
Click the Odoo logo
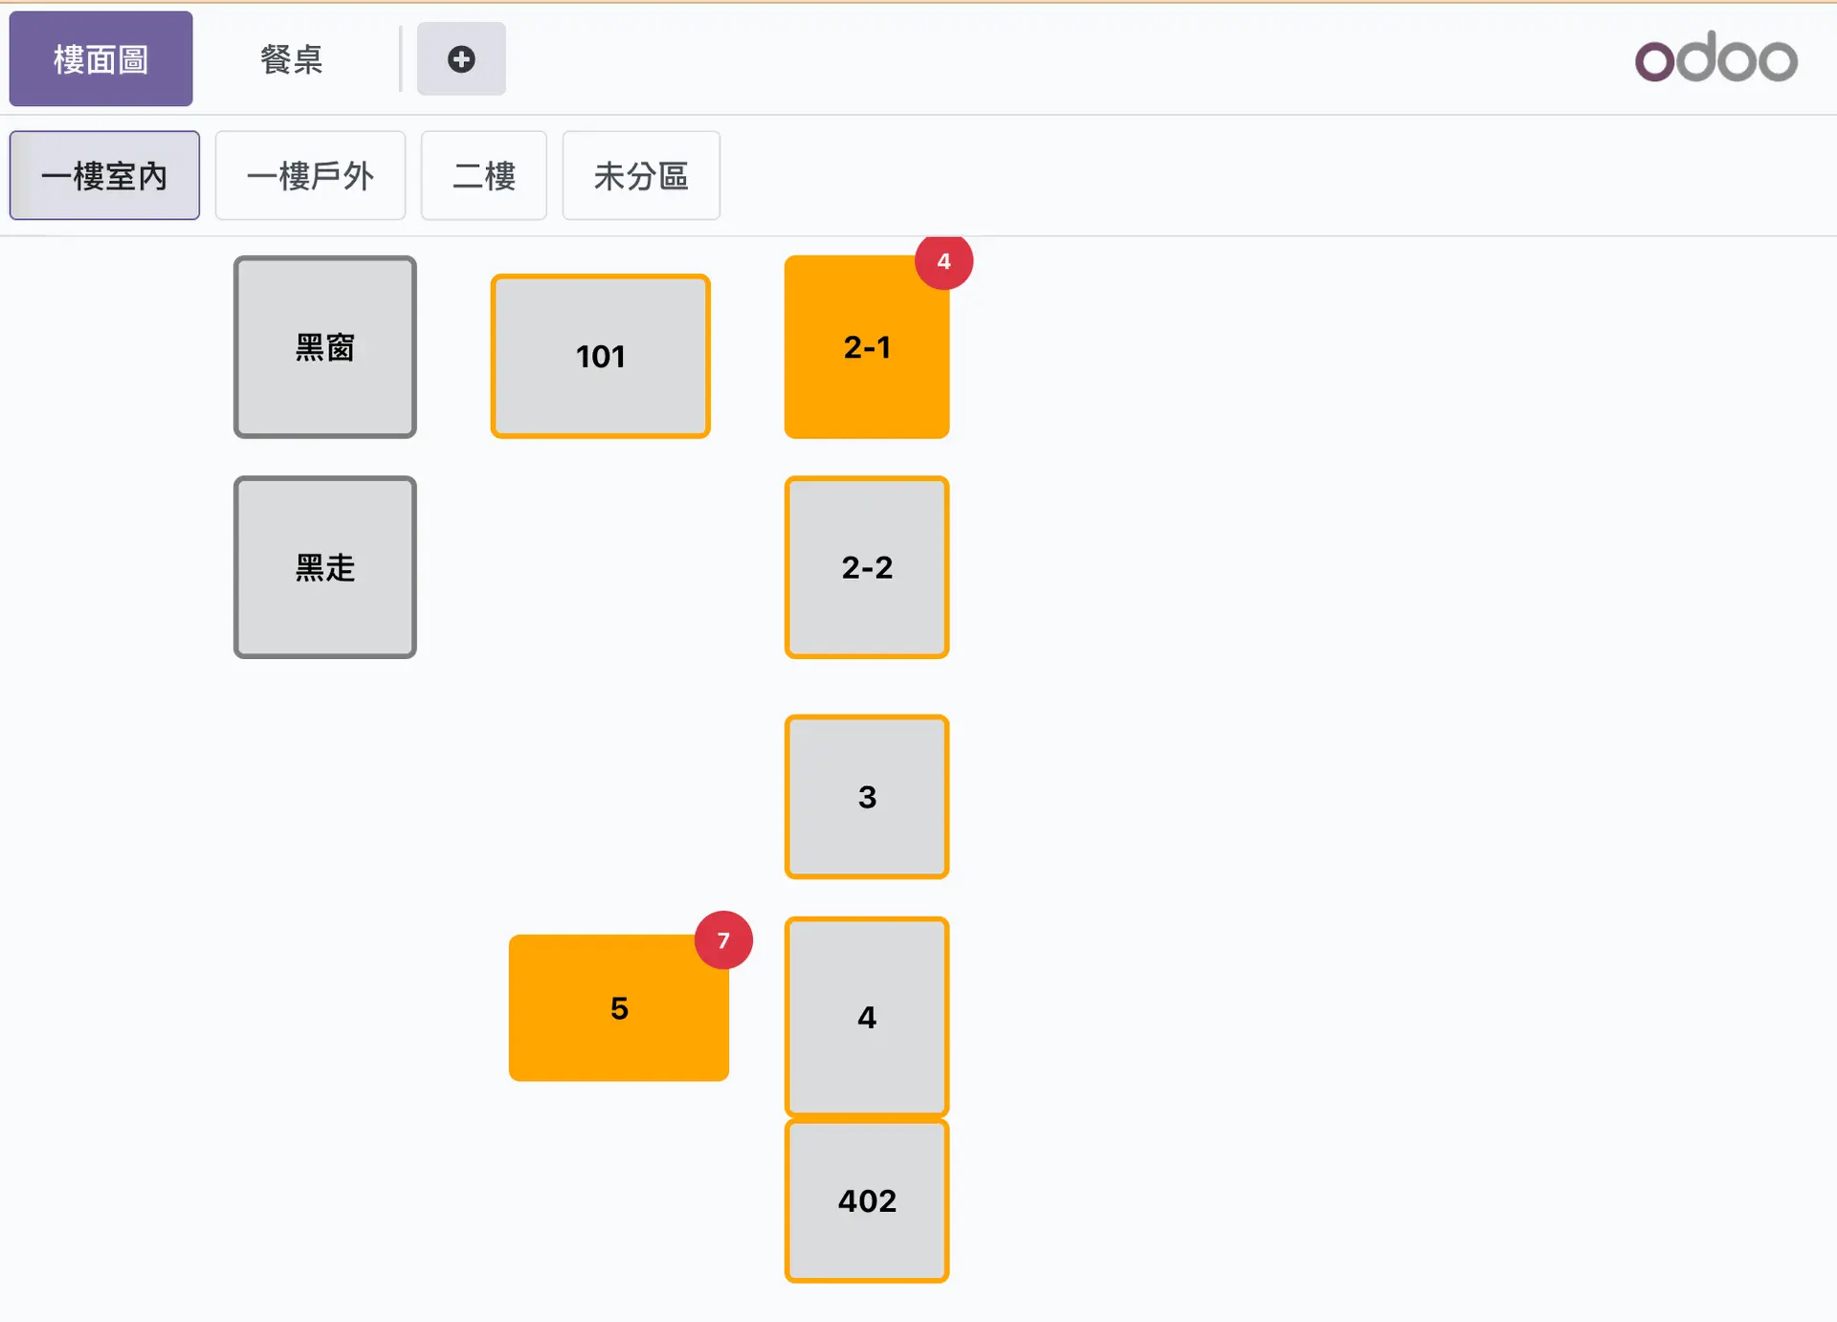[x=1715, y=58]
